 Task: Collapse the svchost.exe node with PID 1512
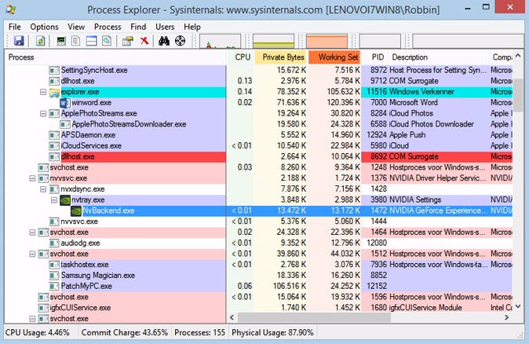[32, 254]
